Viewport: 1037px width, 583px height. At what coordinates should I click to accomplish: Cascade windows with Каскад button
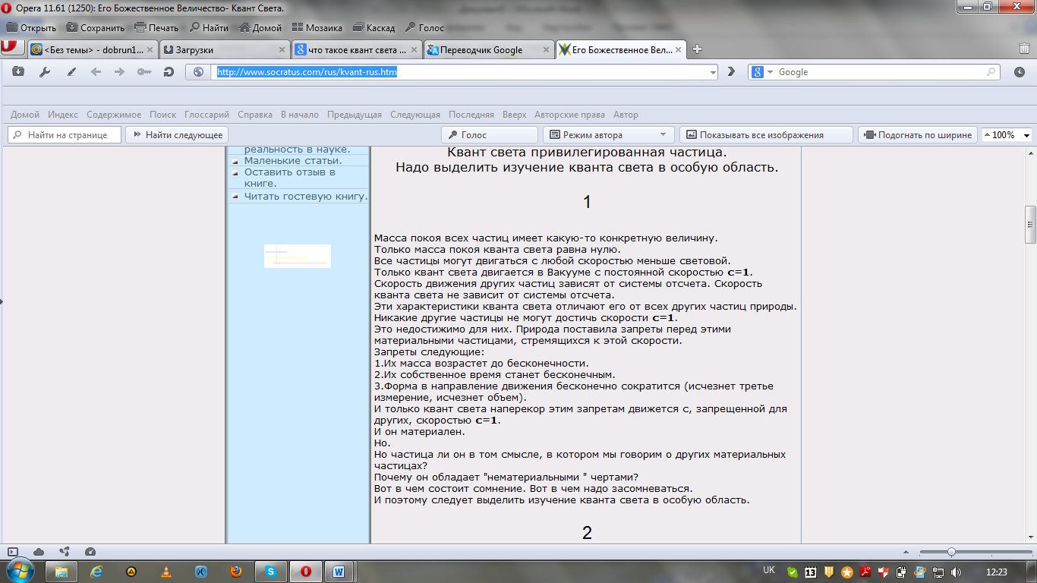pyautogui.click(x=374, y=27)
